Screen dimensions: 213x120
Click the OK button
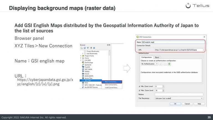coord(175,104)
